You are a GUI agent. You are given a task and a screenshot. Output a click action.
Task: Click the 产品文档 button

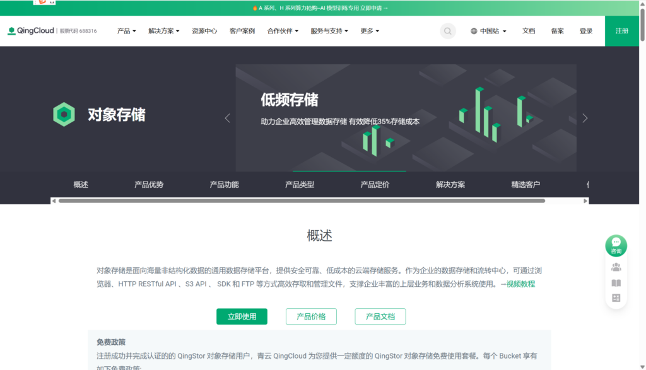pos(380,316)
